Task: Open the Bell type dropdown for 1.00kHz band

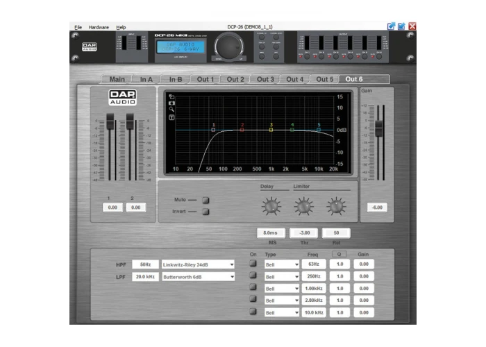Action: [282, 289]
